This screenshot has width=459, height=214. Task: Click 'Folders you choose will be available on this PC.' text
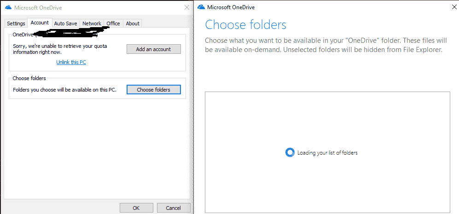(65, 90)
